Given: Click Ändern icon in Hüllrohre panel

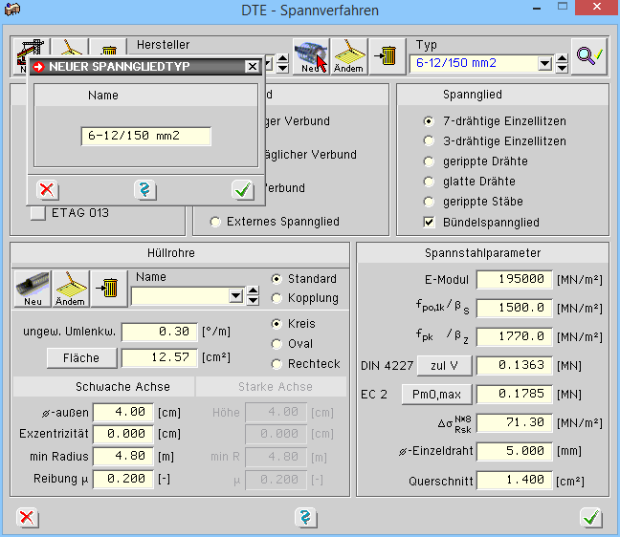Looking at the screenshot, I should click(70, 288).
